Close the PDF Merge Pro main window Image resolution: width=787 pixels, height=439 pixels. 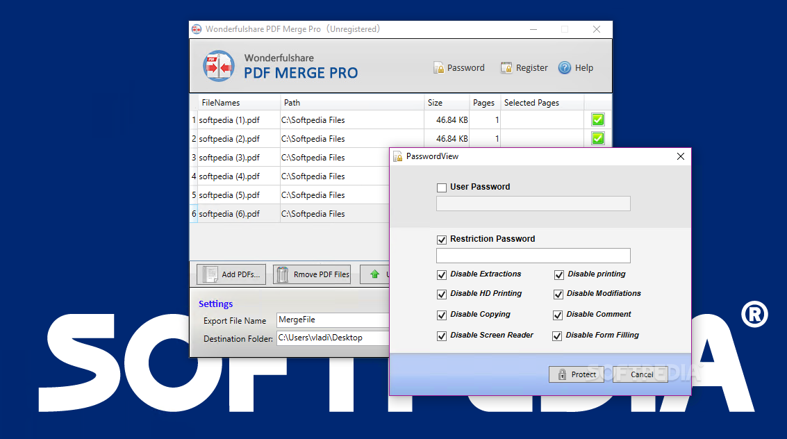(x=596, y=30)
